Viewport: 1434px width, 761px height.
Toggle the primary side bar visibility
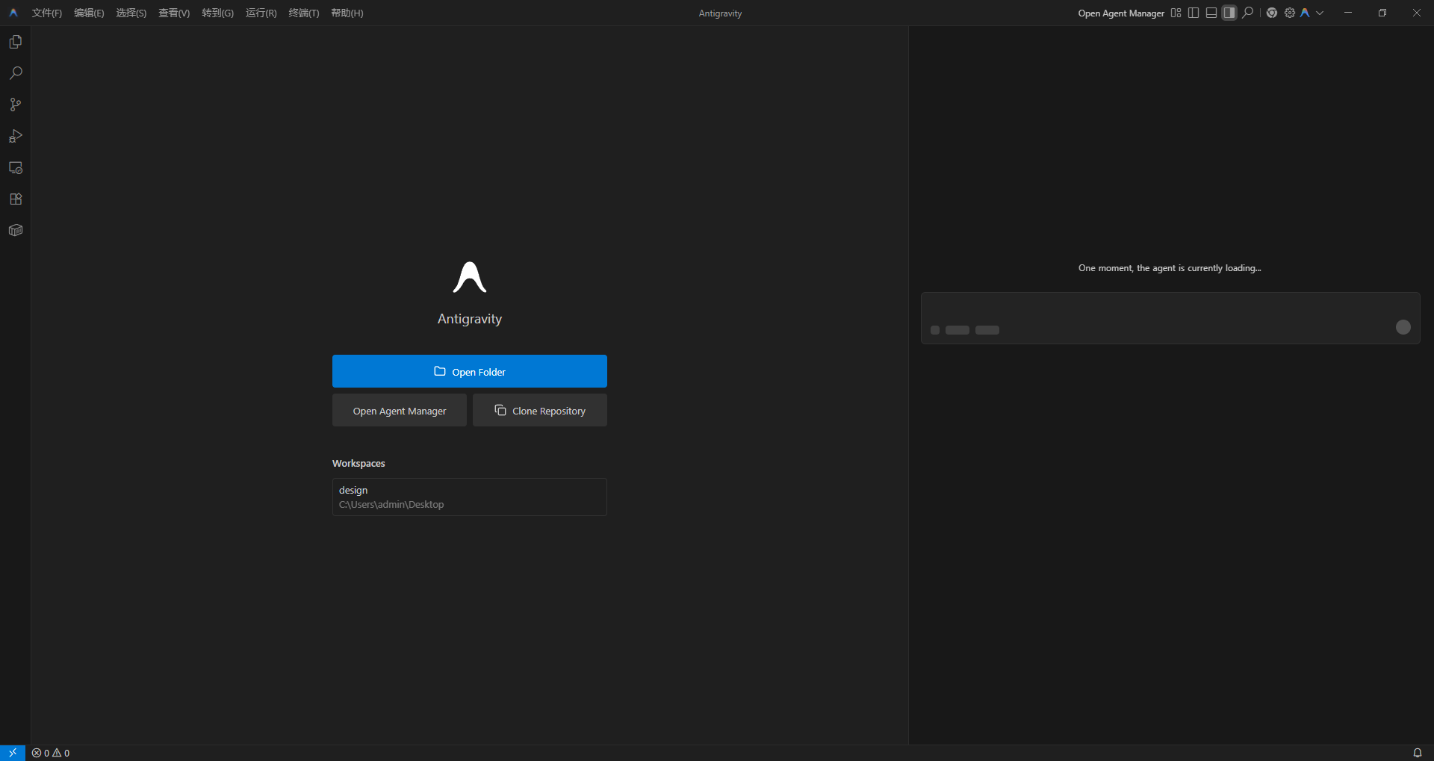tap(1194, 13)
